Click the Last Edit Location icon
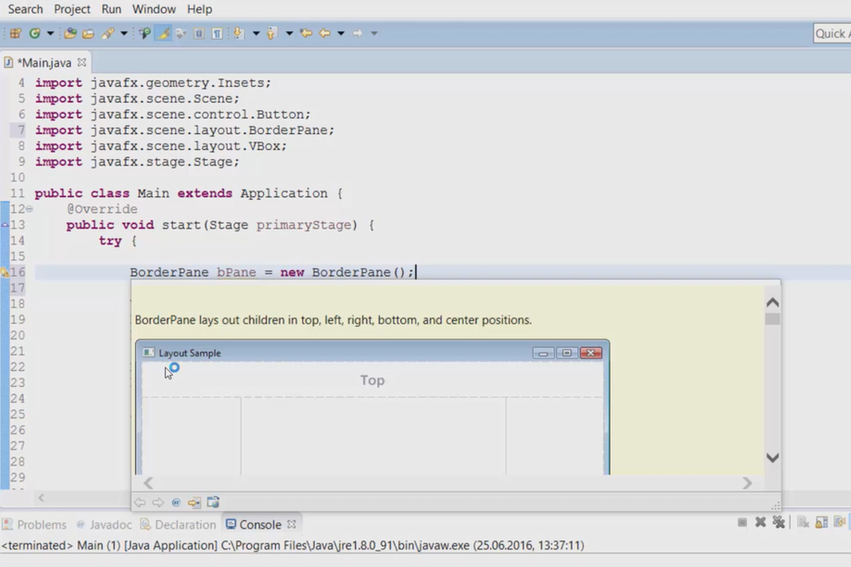 [305, 33]
